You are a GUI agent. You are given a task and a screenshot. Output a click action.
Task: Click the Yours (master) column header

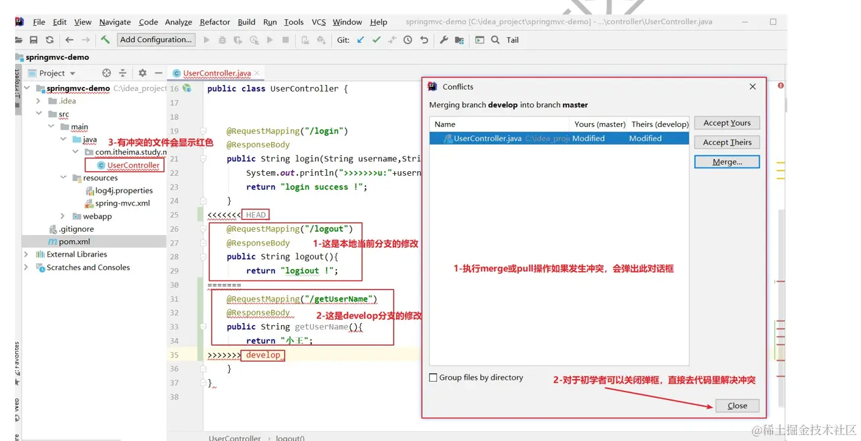click(x=600, y=124)
